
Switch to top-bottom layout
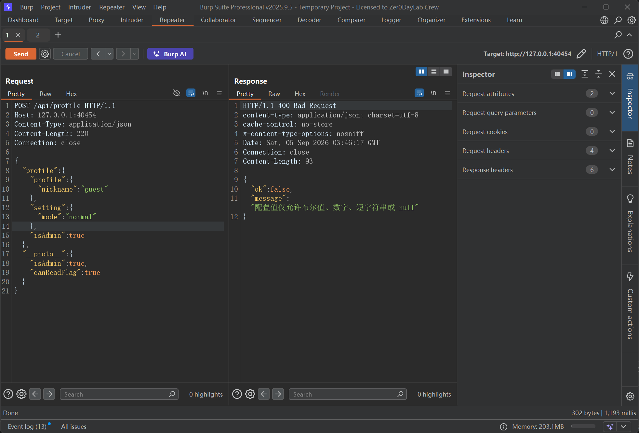click(434, 72)
